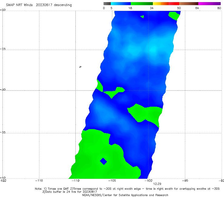Click the longitude label '-110' on bottom axis
The height and width of the screenshot is (197, 224).
tap(75, 181)
